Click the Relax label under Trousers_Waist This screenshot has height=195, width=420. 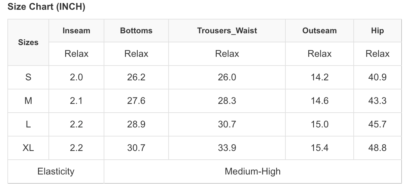[x=227, y=54]
